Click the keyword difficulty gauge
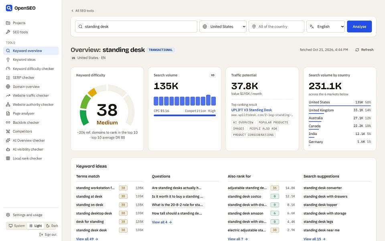 107,105
